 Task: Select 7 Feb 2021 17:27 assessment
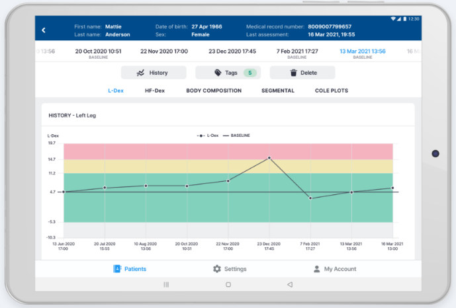(297, 51)
